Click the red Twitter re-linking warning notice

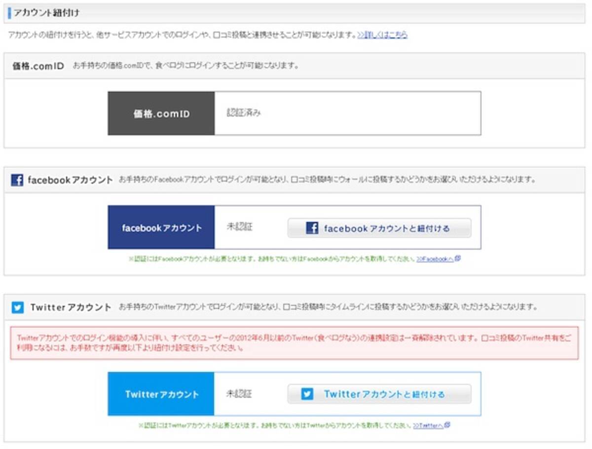[x=296, y=344]
